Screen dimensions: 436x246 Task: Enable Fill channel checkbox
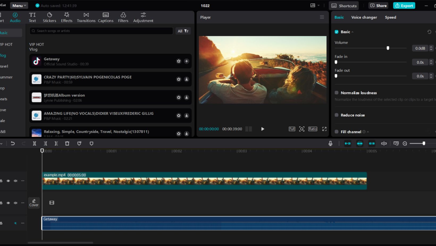point(337,132)
